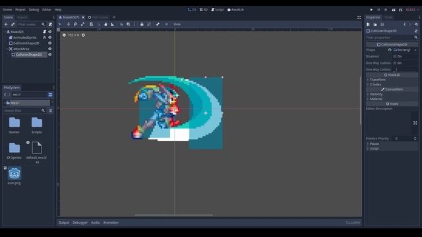
Task: Instance a child scene via link icon
Action: tap(13, 24)
